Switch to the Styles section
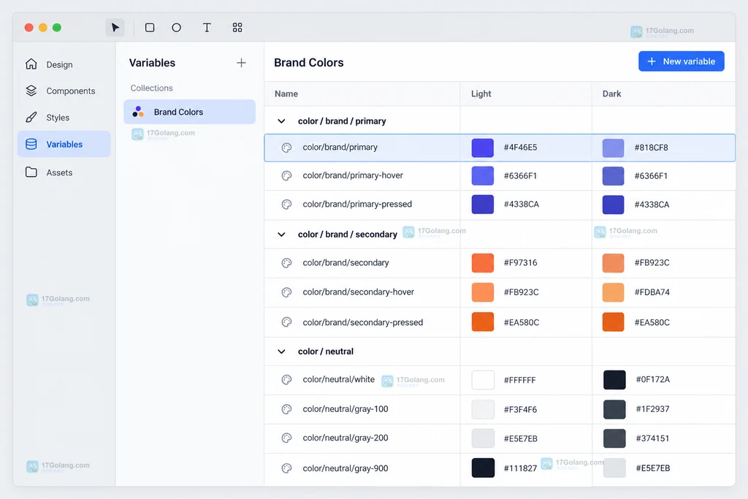 64,118
